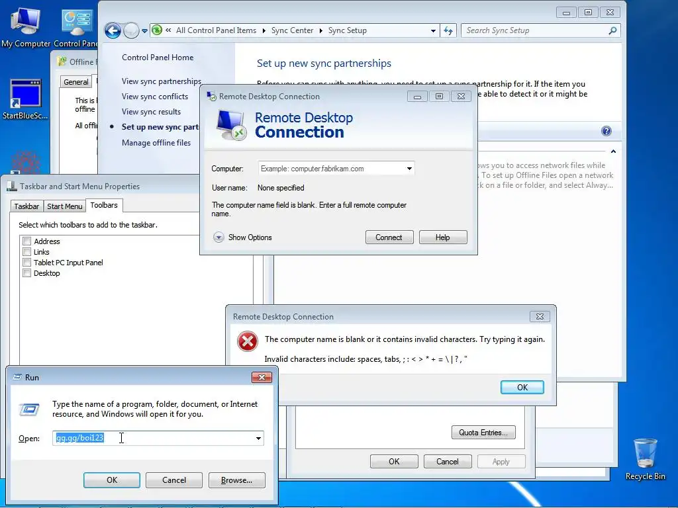Click the Remote Desktop computer banner icon
Viewport: 678px width, 508px height.
231,125
